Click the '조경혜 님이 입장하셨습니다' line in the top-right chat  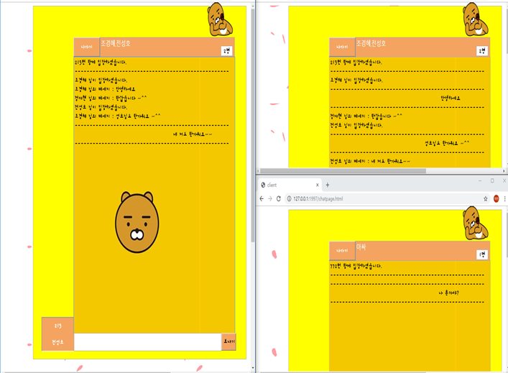pyautogui.click(x=356, y=80)
